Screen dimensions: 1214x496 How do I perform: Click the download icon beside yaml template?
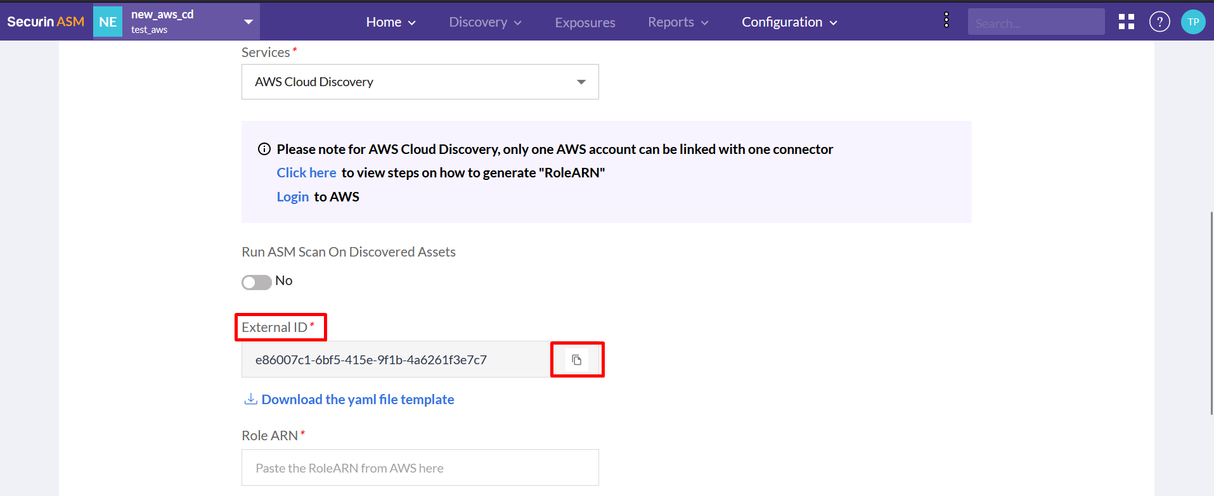coord(251,399)
